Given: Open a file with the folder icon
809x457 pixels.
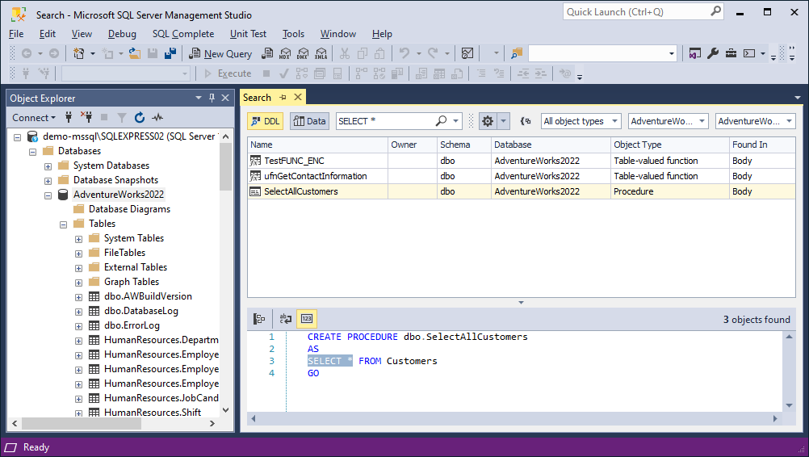Looking at the screenshot, I should tap(135, 53).
